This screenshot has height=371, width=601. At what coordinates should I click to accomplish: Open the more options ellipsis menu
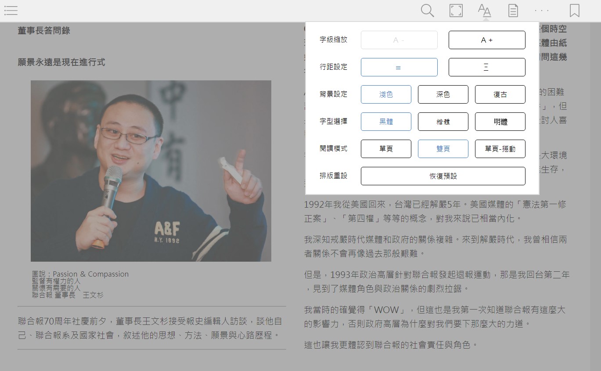tap(542, 11)
